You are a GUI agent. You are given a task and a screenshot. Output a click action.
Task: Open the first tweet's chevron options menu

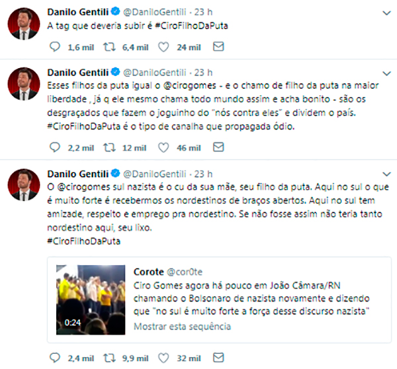point(386,13)
